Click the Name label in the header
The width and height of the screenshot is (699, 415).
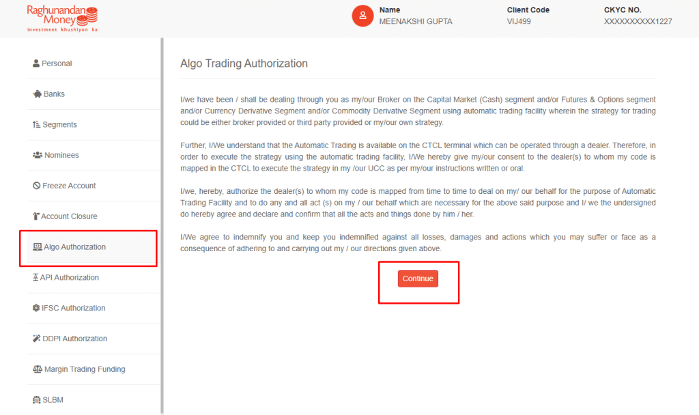[x=390, y=10]
